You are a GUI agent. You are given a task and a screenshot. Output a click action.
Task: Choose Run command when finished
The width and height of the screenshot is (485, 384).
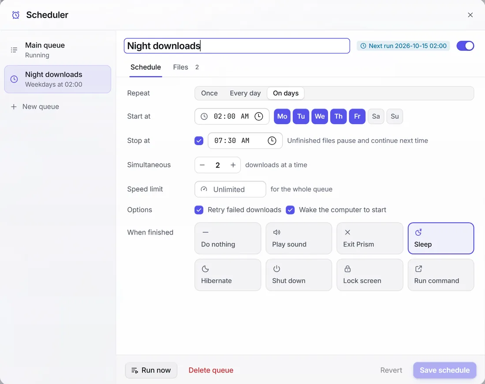441,275
